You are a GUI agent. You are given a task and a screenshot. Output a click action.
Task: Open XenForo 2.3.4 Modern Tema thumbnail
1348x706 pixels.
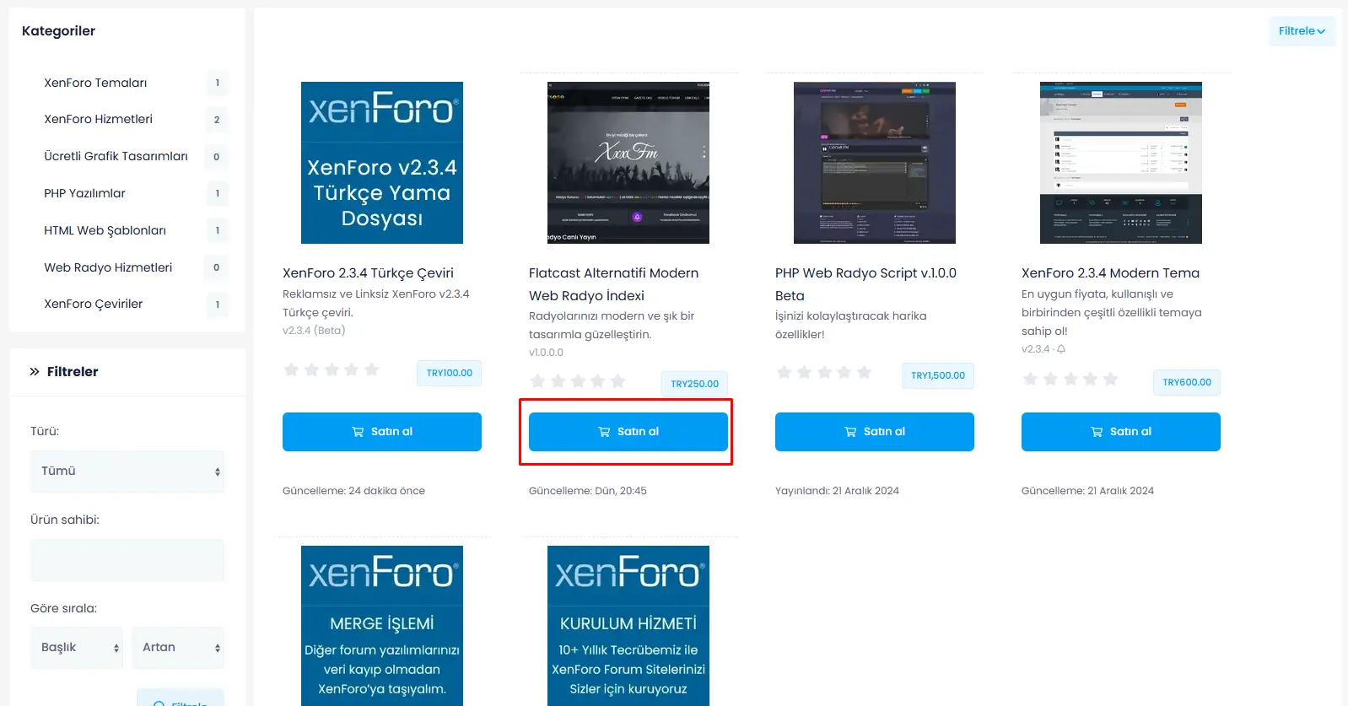click(1121, 163)
